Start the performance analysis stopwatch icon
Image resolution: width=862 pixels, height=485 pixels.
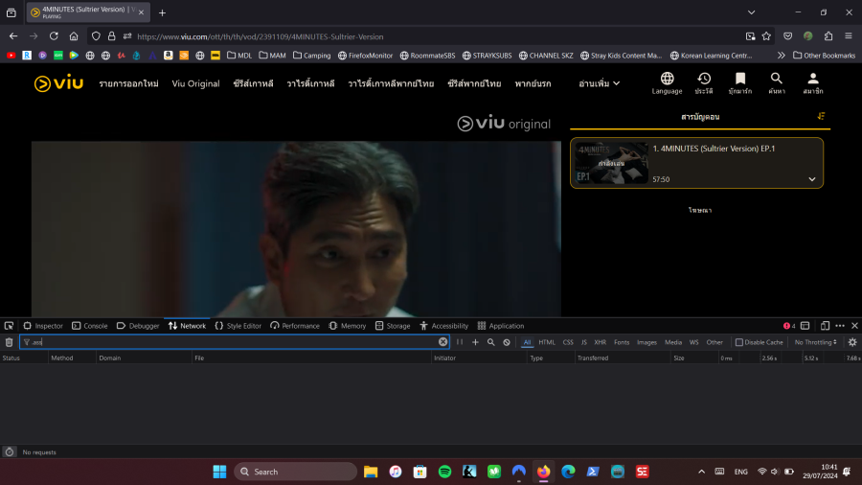click(10, 452)
